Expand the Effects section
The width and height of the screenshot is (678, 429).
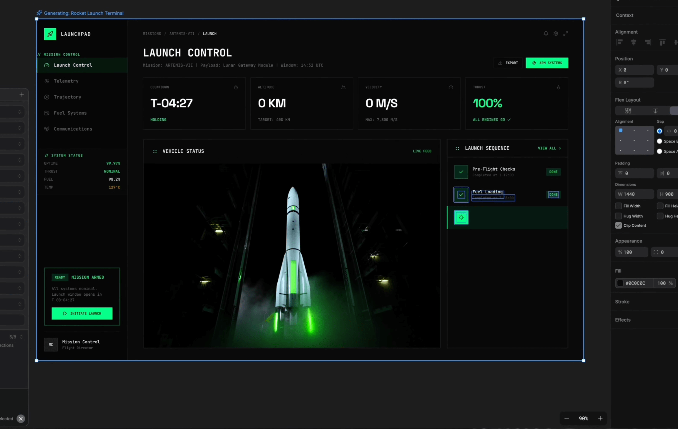(623, 320)
